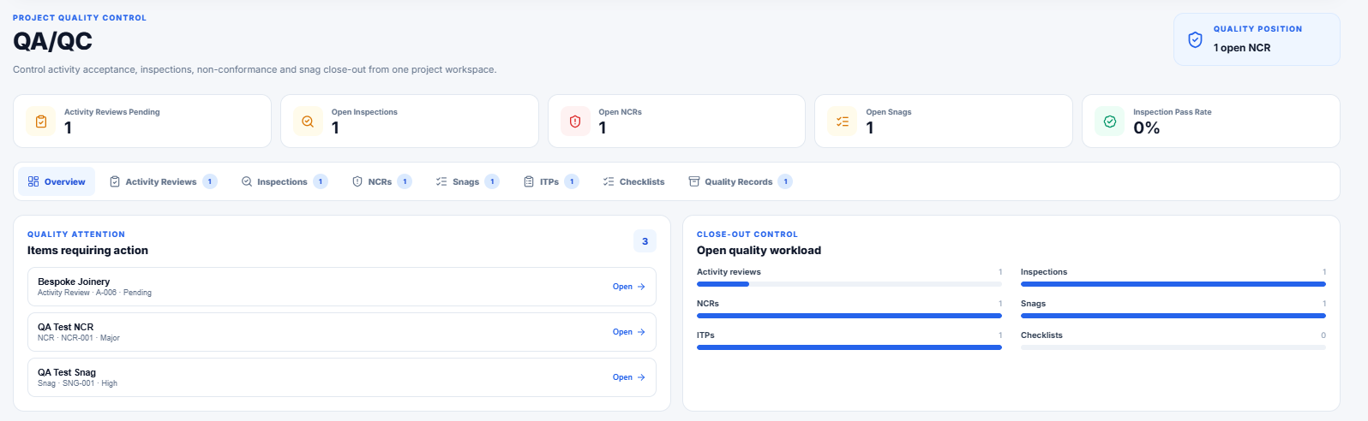Click the arrow icon on QA Test NCR row
The height and width of the screenshot is (421, 1368).
click(x=641, y=332)
